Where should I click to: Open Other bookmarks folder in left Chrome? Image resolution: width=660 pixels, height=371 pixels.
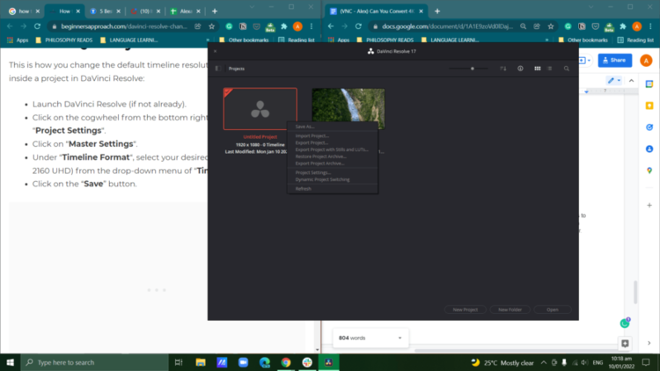244,40
